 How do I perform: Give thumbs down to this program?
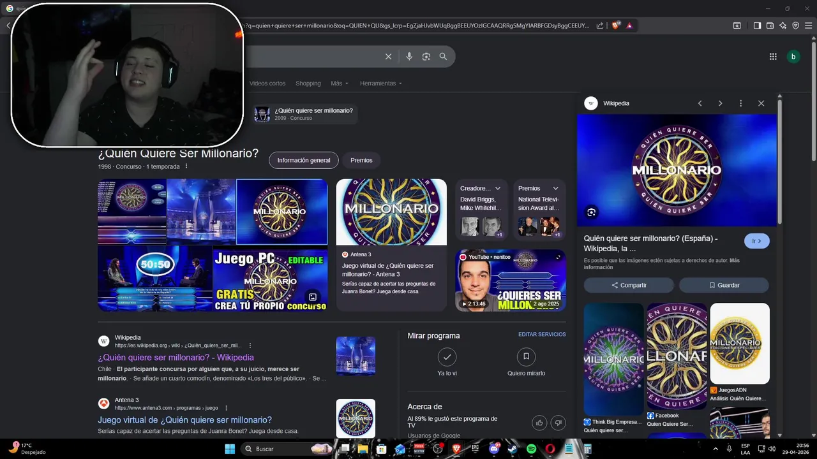(x=558, y=422)
